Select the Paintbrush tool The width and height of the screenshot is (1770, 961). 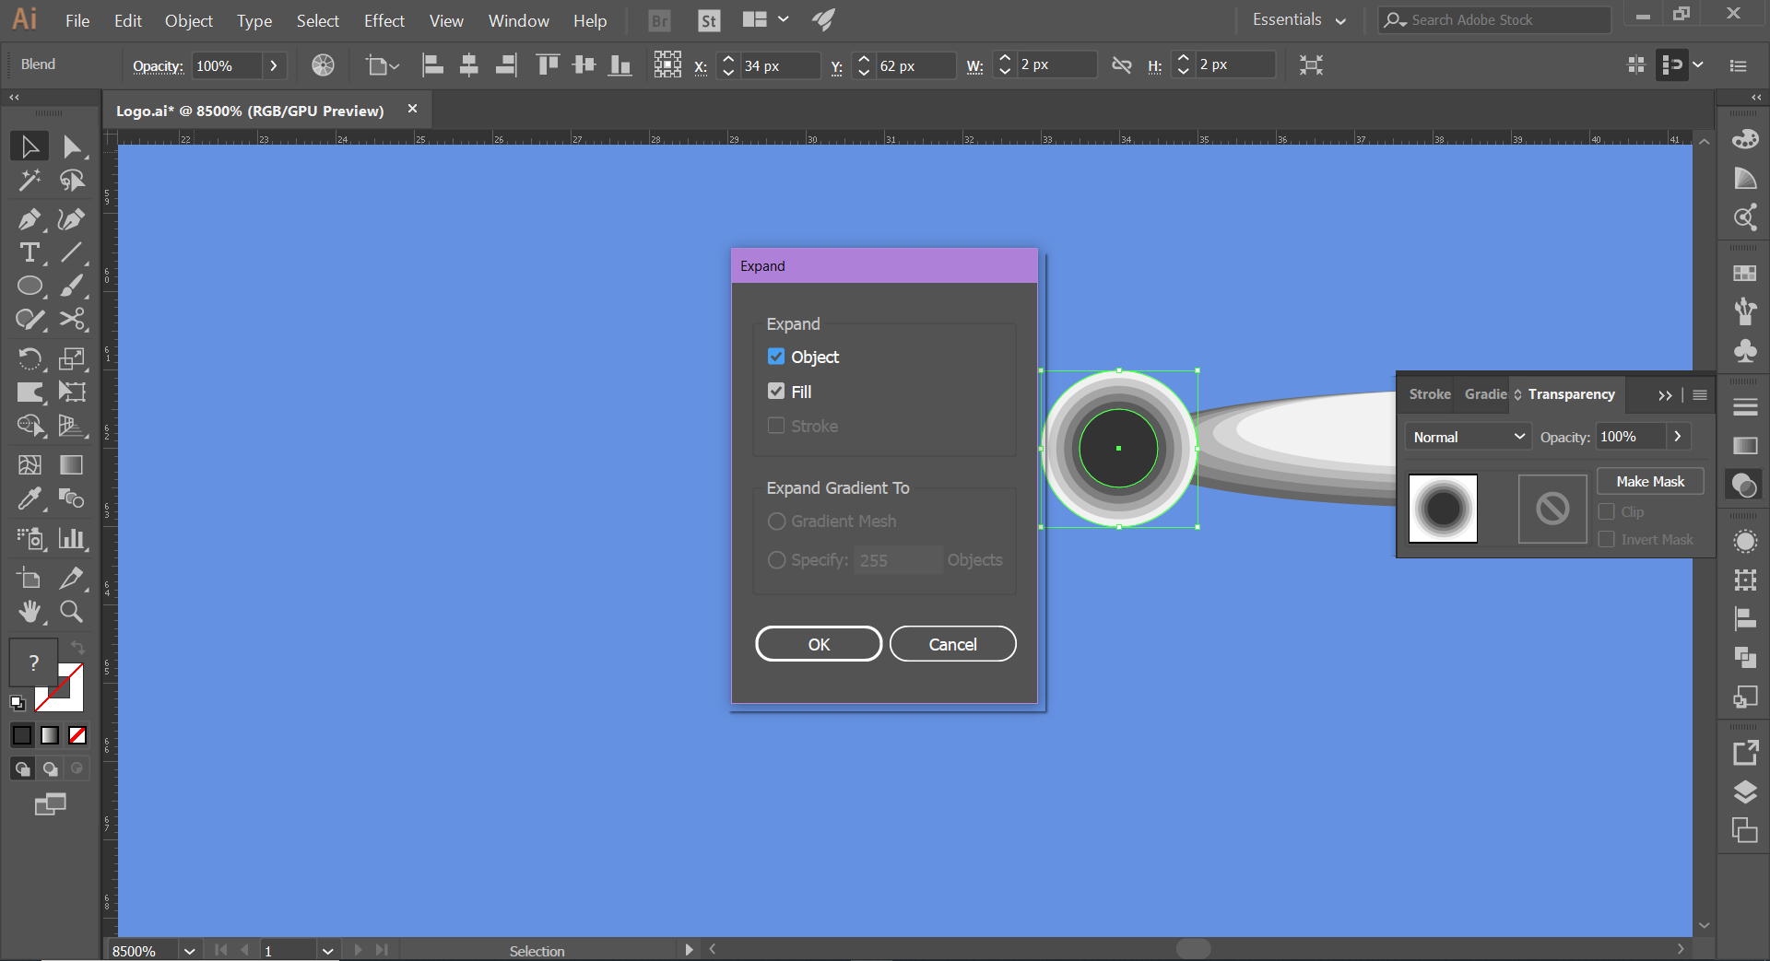pyautogui.click(x=72, y=286)
